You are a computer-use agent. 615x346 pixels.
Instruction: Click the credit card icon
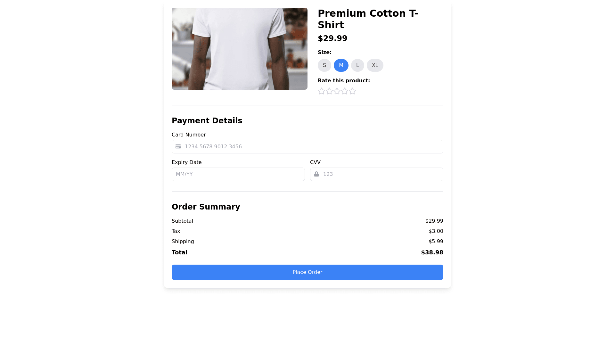tap(178, 147)
